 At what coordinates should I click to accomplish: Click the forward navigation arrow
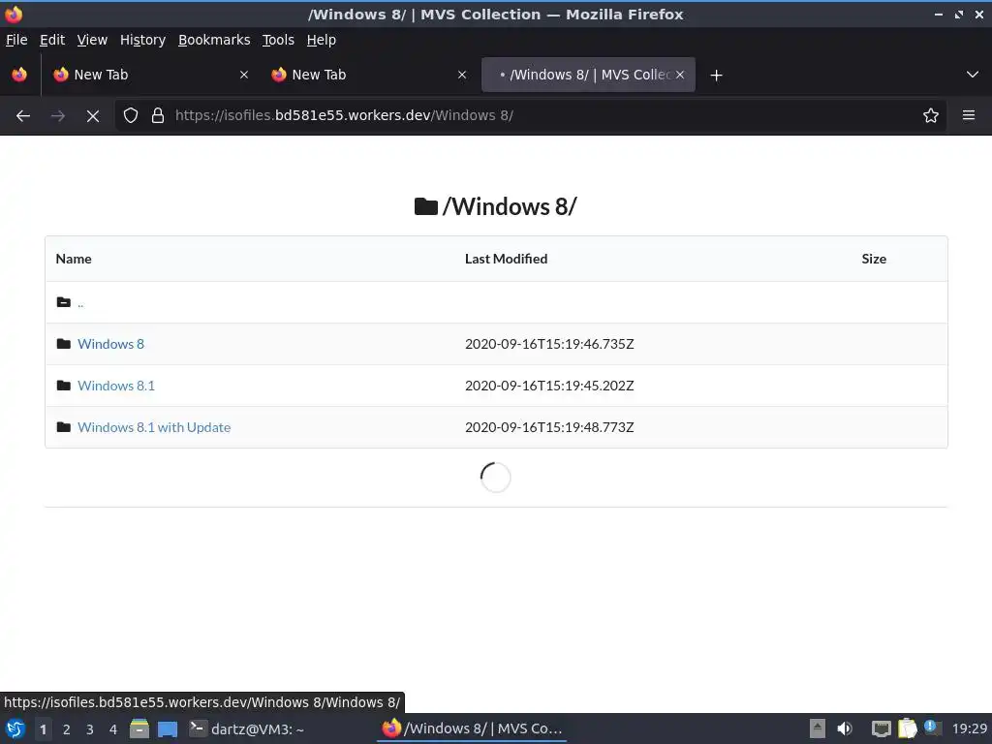[x=57, y=116]
